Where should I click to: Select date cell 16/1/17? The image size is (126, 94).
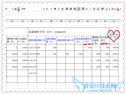pos(33,47)
